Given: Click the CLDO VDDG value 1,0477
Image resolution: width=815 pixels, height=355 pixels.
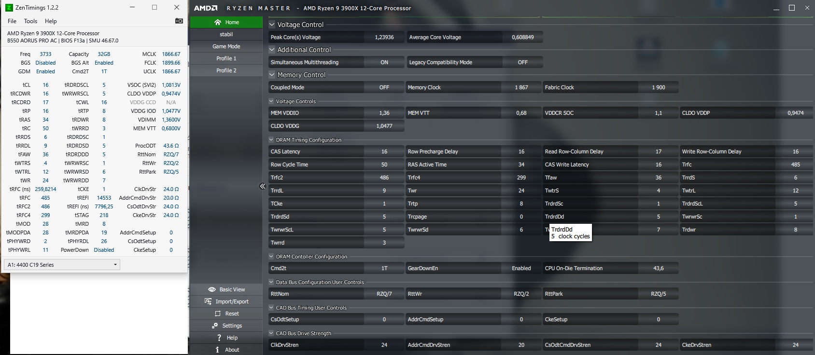Looking at the screenshot, I should coord(384,126).
